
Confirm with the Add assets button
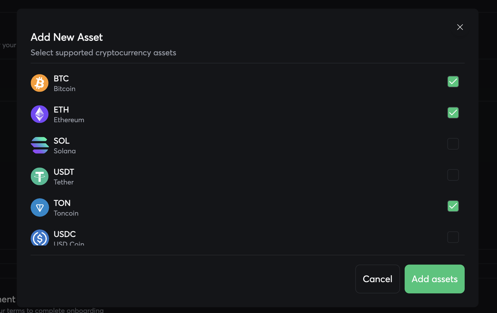434,279
